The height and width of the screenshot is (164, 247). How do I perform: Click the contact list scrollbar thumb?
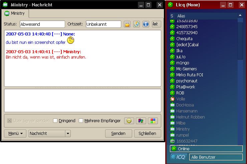[x=240, y=41]
